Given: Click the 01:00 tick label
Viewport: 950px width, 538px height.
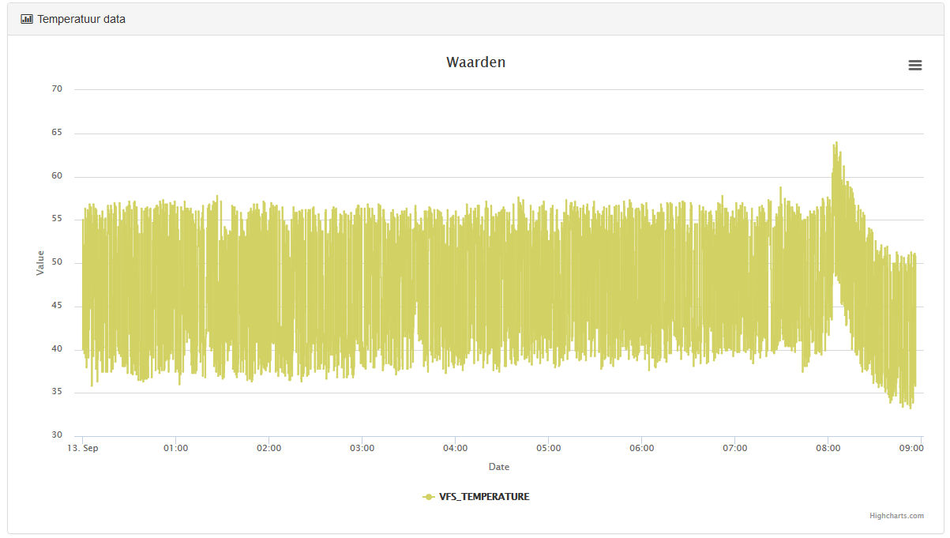Looking at the screenshot, I should click(175, 448).
